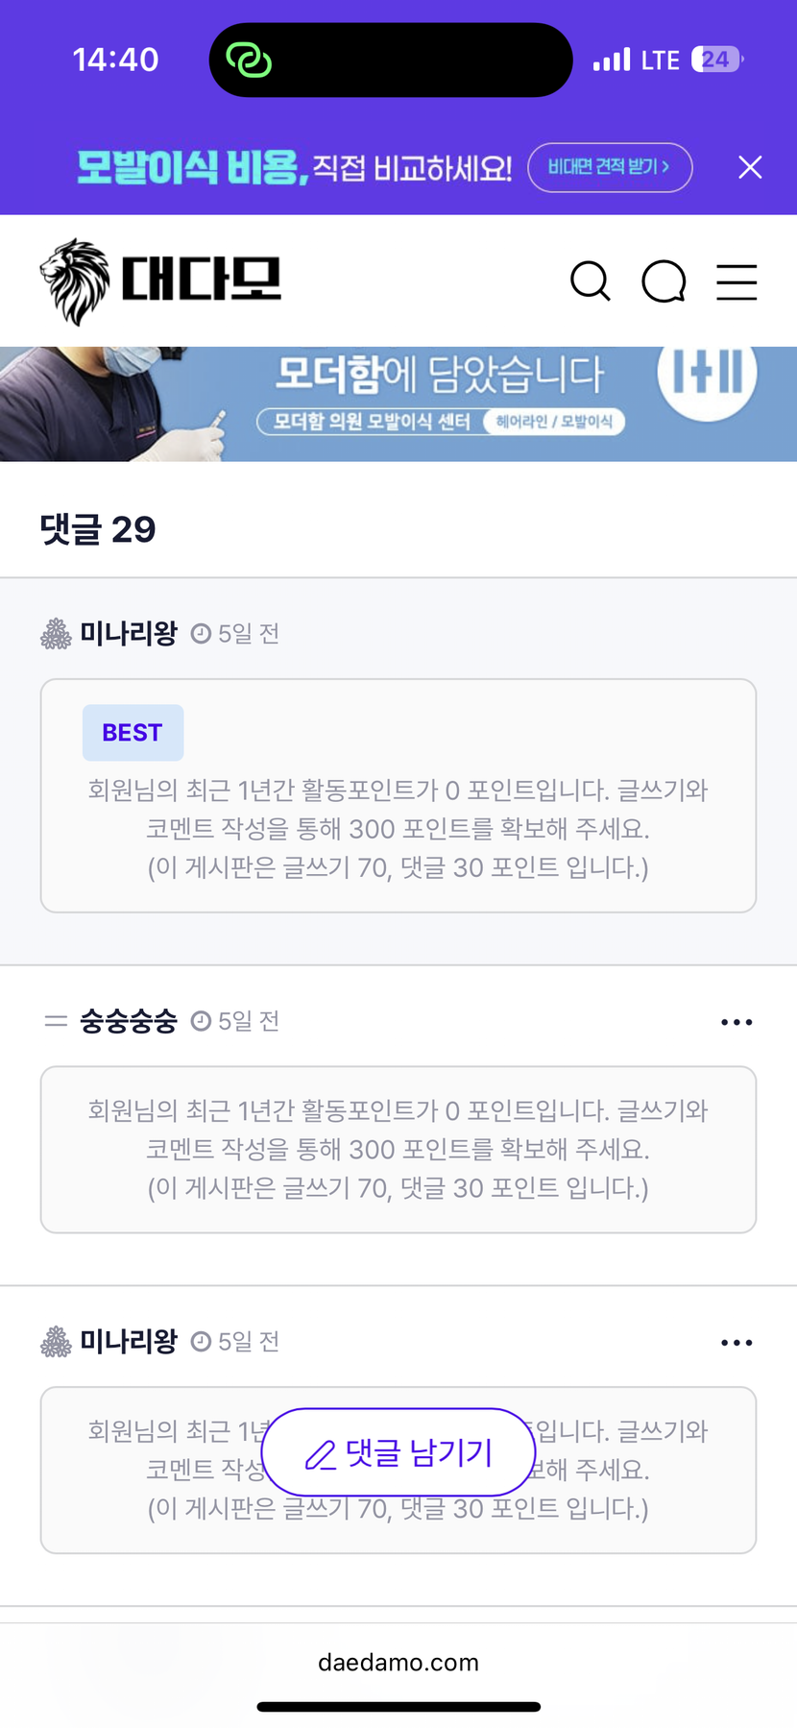Screen dimensions: 797x1728
Task: Tap 미나리왕 username on BEST comment
Action: [129, 634]
